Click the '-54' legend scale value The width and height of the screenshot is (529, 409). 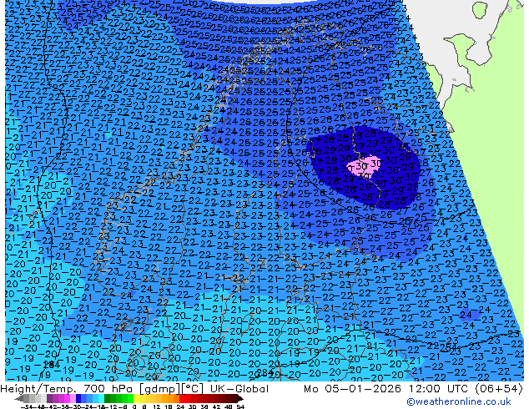point(26,406)
